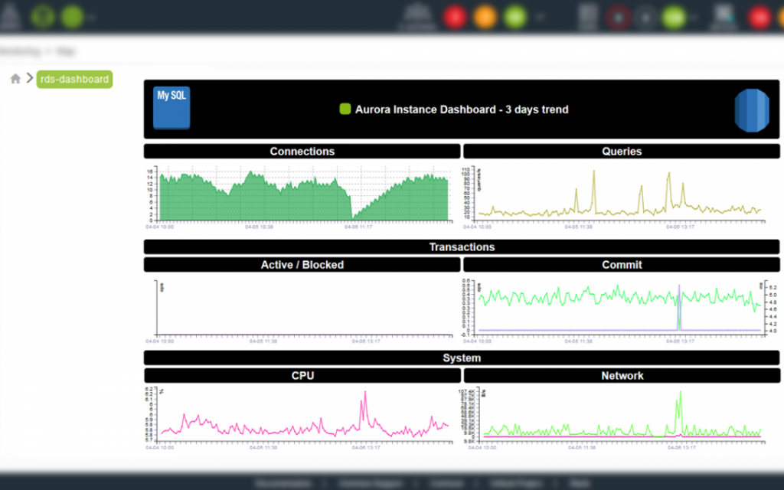Click the second green poller circle at top left

(73, 17)
